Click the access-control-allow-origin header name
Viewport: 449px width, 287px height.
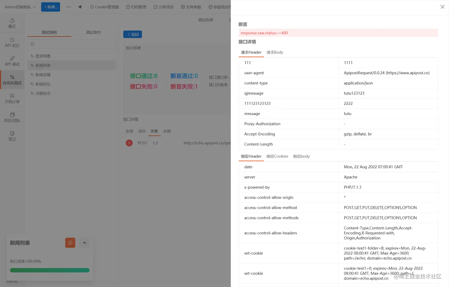point(269,197)
